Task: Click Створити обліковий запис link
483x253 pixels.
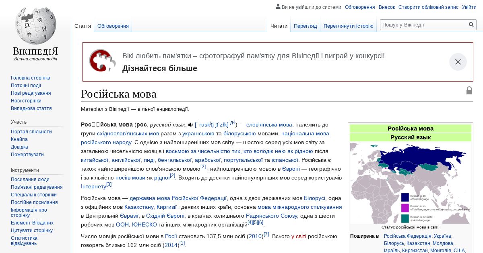Action: point(428,7)
